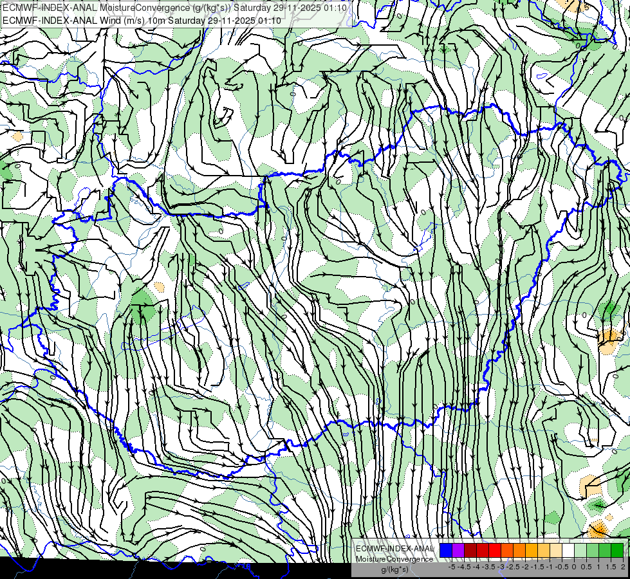
Task: Click the g/(kg*s) unit label in the legend
Action: coord(395,569)
